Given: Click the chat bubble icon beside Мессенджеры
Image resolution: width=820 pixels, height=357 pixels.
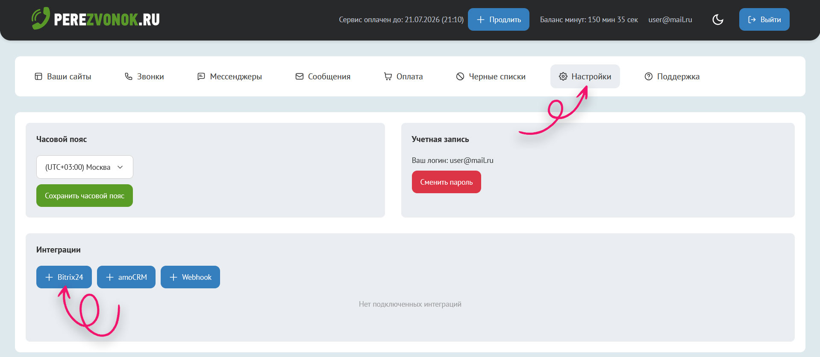Looking at the screenshot, I should [x=201, y=76].
